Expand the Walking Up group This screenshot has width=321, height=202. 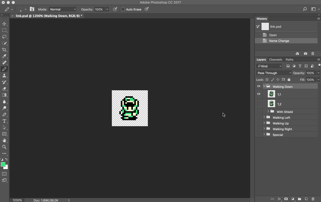click(x=264, y=123)
